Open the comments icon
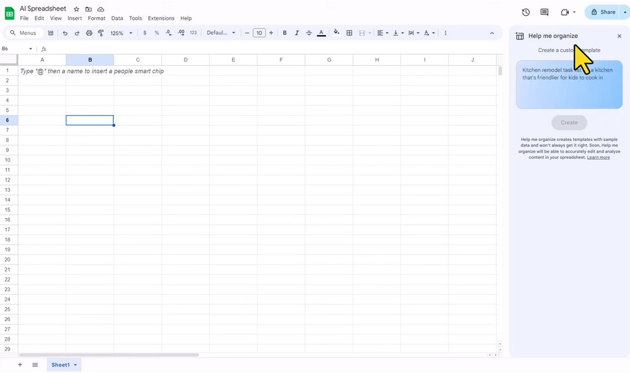Screen dimensions: 630x374 pos(544,12)
